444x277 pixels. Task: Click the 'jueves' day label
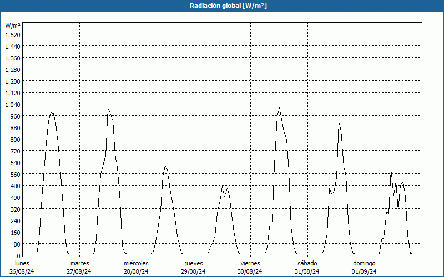(x=194, y=263)
